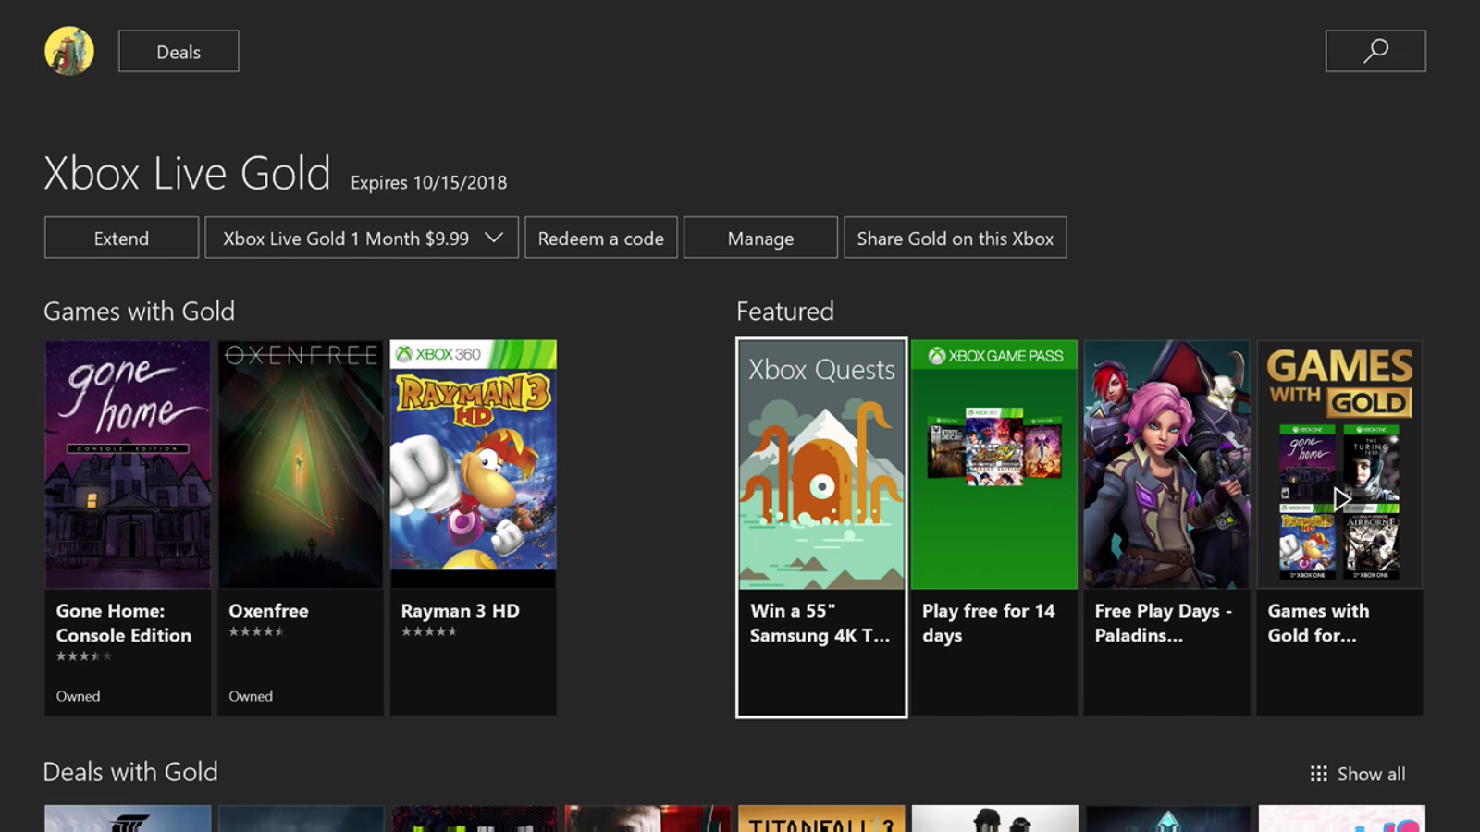Click the Oxenfree title text
The height and width of the screenshot is (832, 1480).
pos(268,611)
